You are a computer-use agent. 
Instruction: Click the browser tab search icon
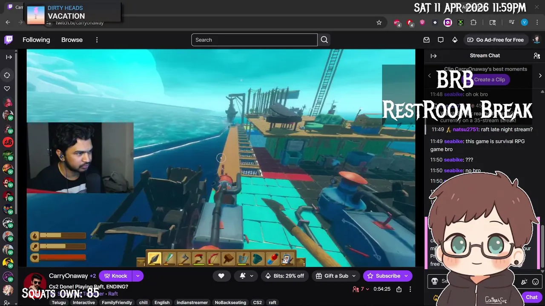[x=493, y=23]
